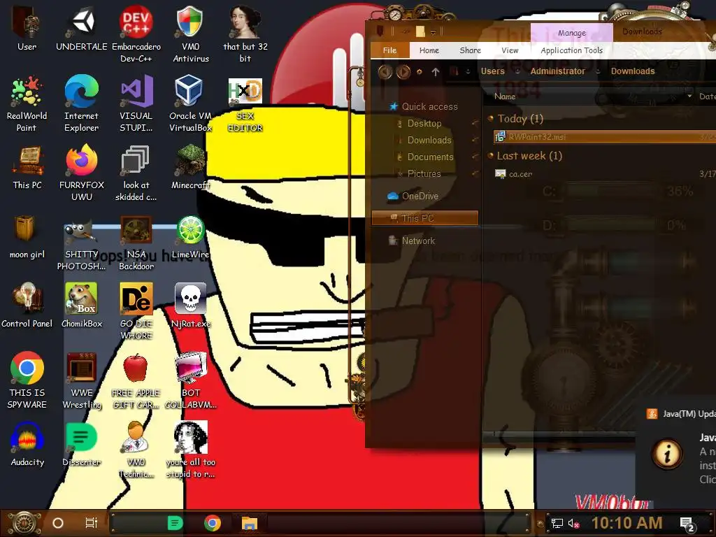Go forward in File Explorer
This screenshot has height=537, width=716.
(x=403, y=72)
